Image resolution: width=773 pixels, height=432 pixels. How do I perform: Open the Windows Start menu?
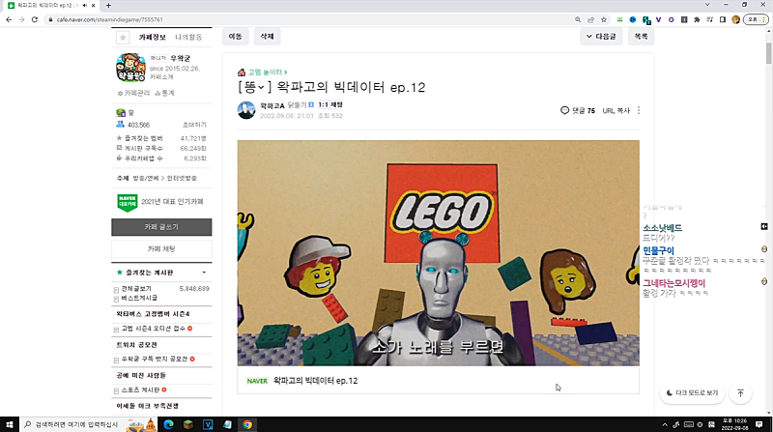[x=10, y=424]
